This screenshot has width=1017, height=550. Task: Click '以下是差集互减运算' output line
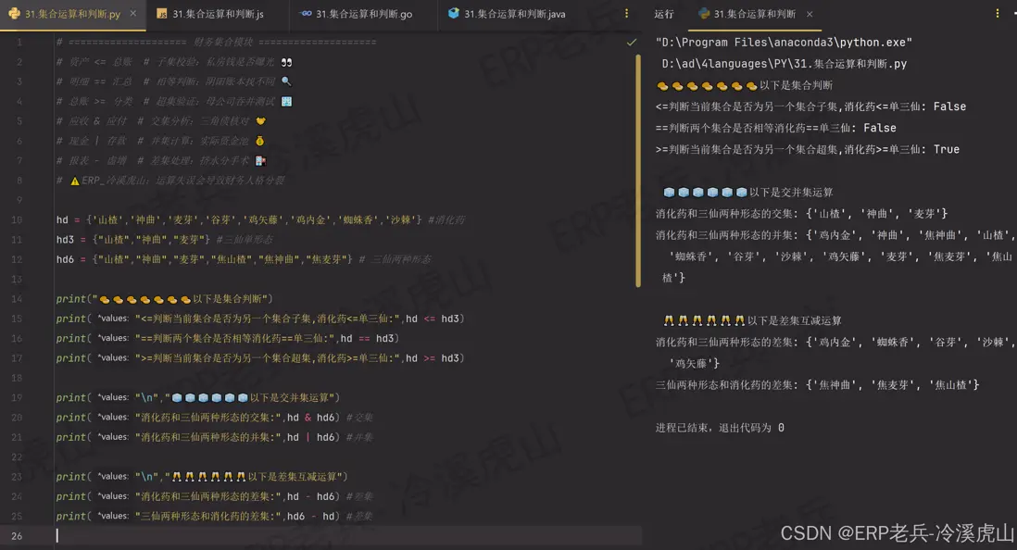pyautogui.click(x=752, y=320)
